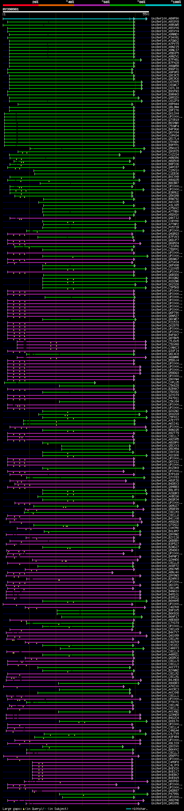
Task: Select hit label UniRef100_P79071
Action: [x=165, y=702]
